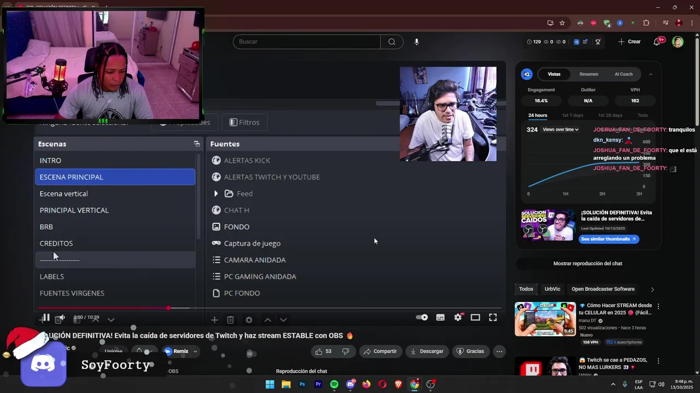Toggle subtitles on the video player

(440, 318)
